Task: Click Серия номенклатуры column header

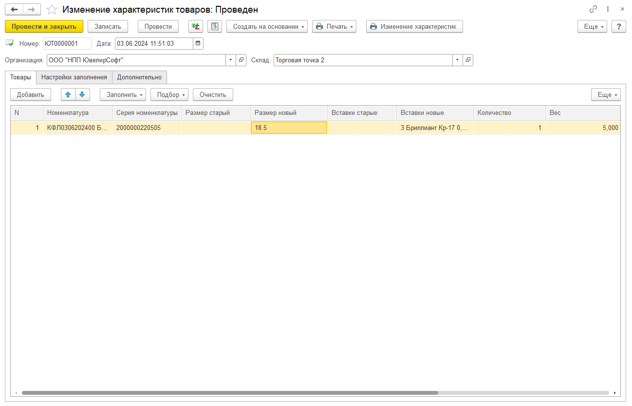Action: click(147, 112)
